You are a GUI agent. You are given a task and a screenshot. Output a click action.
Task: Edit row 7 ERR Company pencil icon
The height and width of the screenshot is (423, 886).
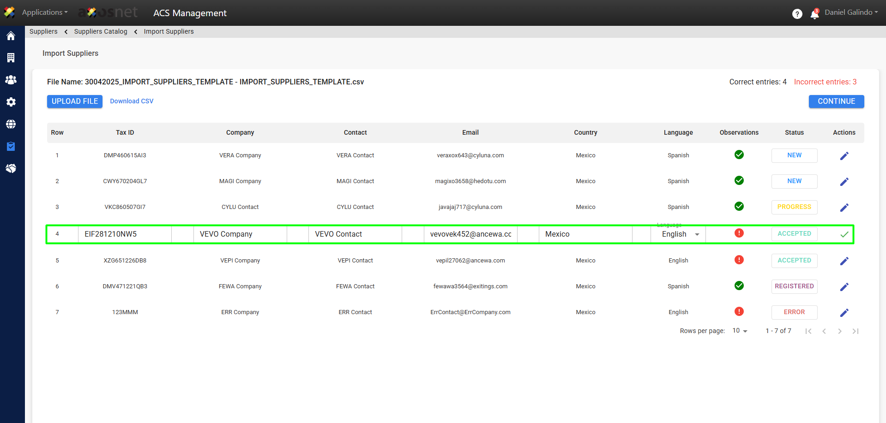(x=844, y=313)
